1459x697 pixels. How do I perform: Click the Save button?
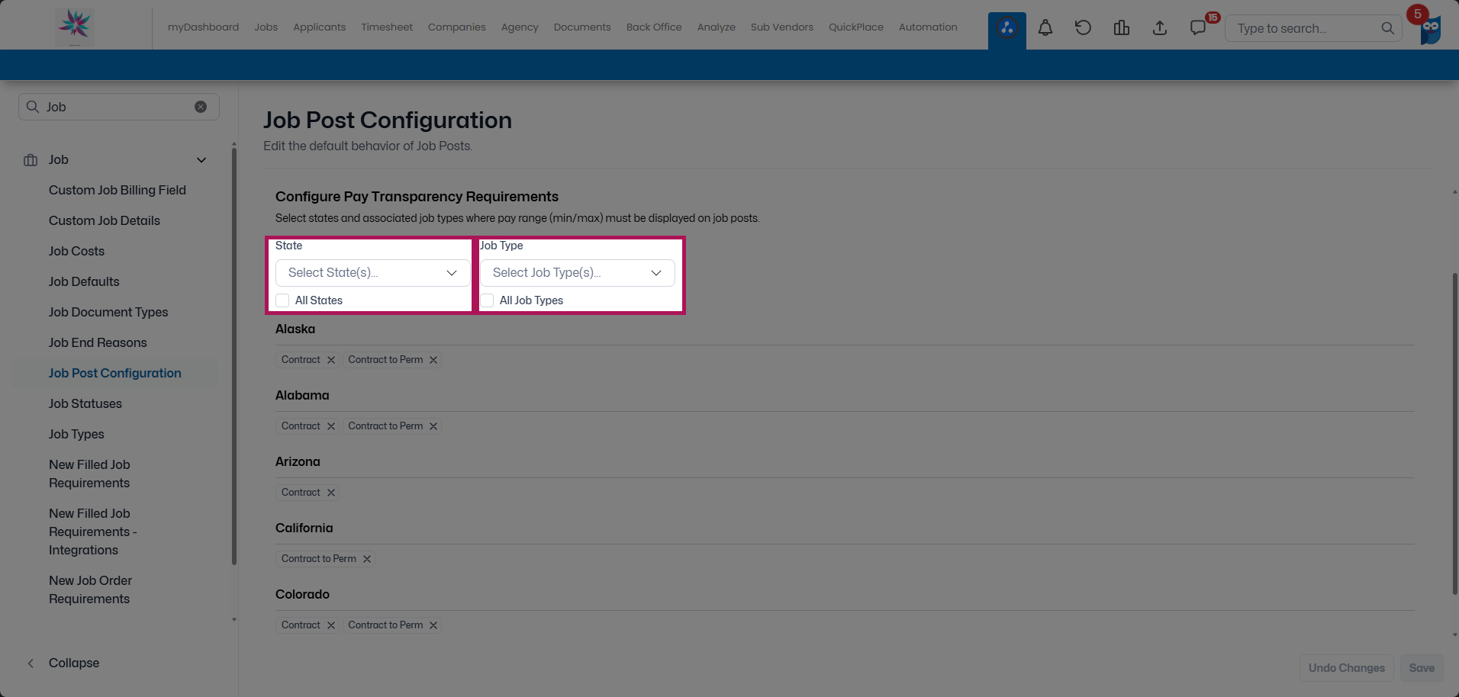(1422, 668)
